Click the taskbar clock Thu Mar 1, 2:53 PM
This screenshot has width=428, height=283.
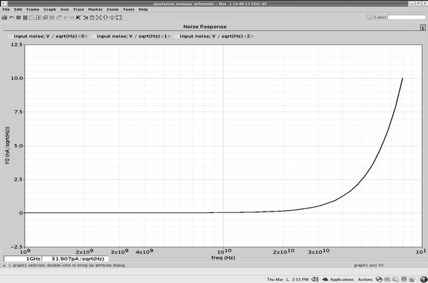point(288,280)
